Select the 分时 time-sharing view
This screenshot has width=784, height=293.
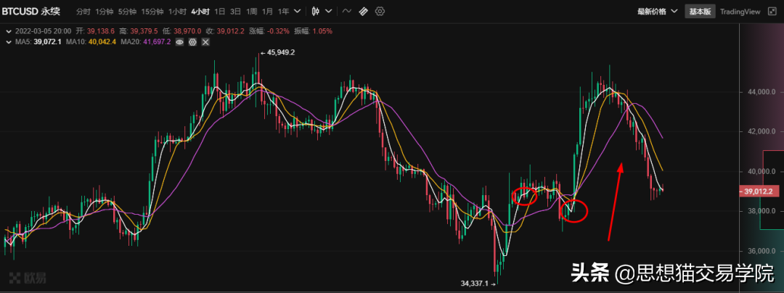83,12
